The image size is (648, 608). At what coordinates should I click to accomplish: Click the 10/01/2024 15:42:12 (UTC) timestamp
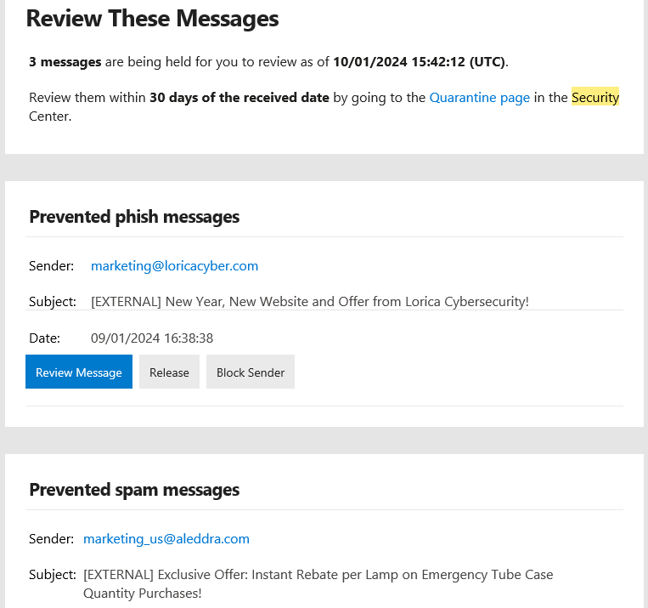click(419, 62)
